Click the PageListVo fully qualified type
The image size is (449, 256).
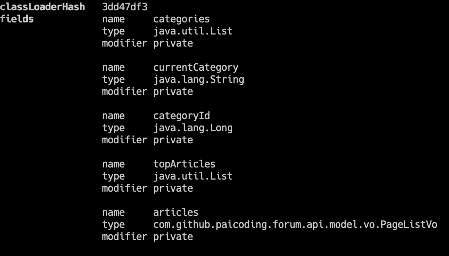tap(295, 225)
